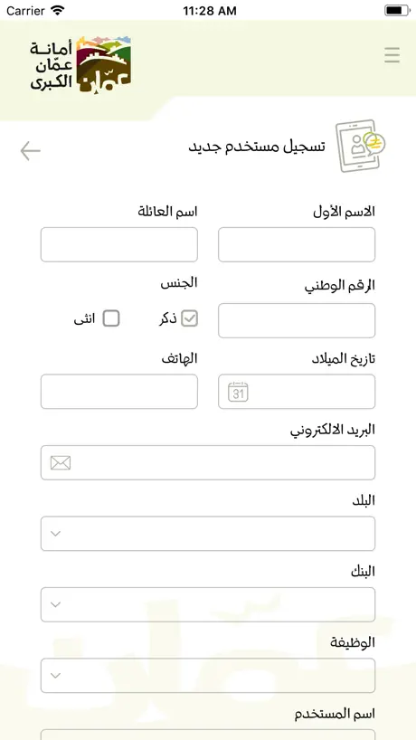Tap the new user registration tablet icon
The height and width of the screenshot is (740, 416).
tap(360, 146)
